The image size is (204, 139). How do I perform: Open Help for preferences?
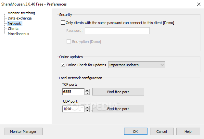click(x=188, y=132)
